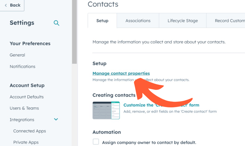Go to Notifications settings

(x=22, y=66)
